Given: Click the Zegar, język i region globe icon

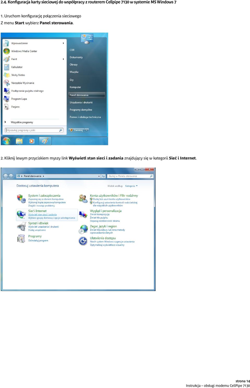Looking at the screenshot, I should point(83,229).
